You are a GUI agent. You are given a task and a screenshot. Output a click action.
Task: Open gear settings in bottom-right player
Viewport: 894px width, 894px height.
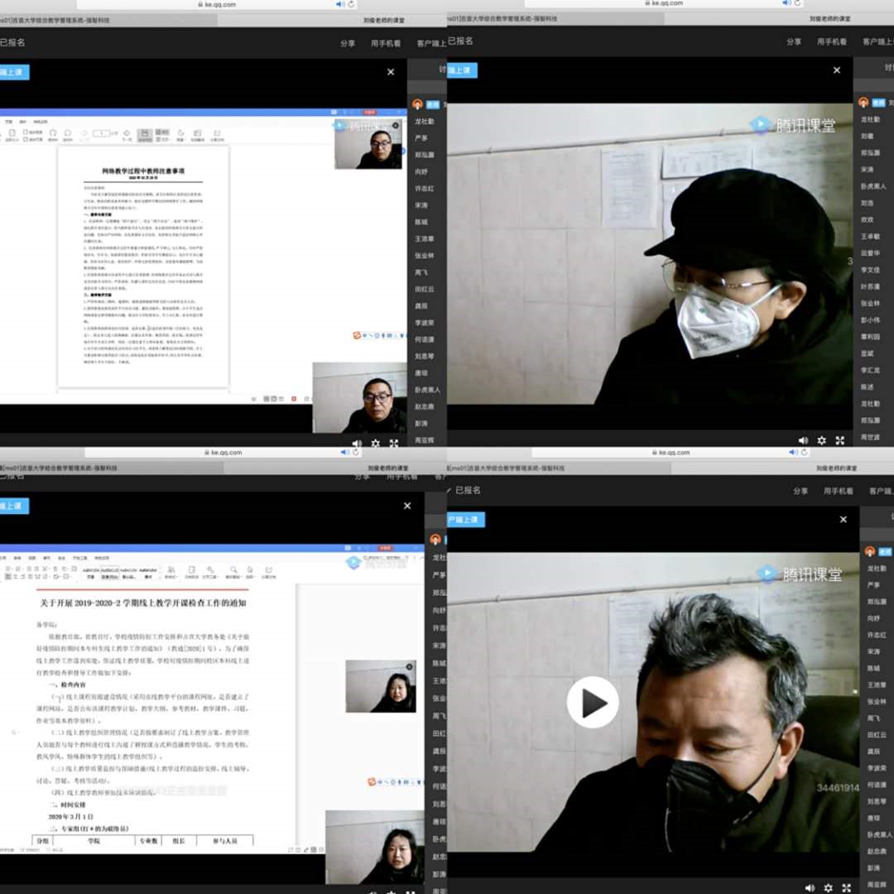point(828,888)
